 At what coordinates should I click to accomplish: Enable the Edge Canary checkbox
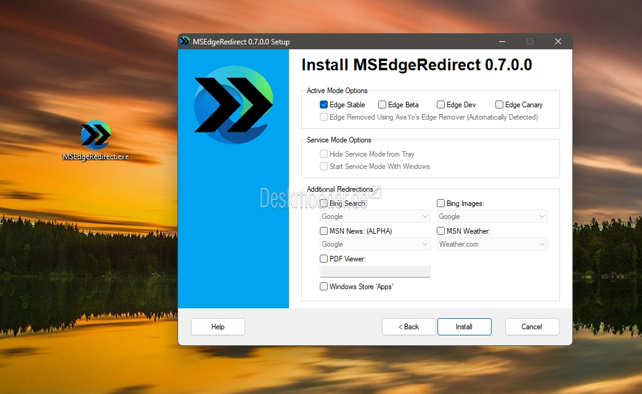point(499,105)
